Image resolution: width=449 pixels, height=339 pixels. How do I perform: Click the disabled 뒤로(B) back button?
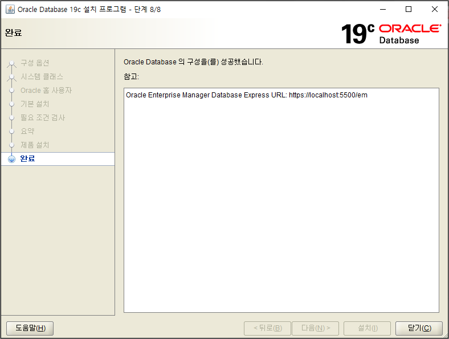[x=267, y=328]
